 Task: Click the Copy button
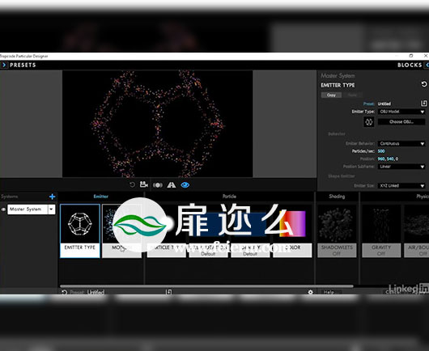(x=331, y=95)
